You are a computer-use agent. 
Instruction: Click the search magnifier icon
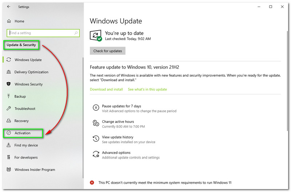(76, 33)
